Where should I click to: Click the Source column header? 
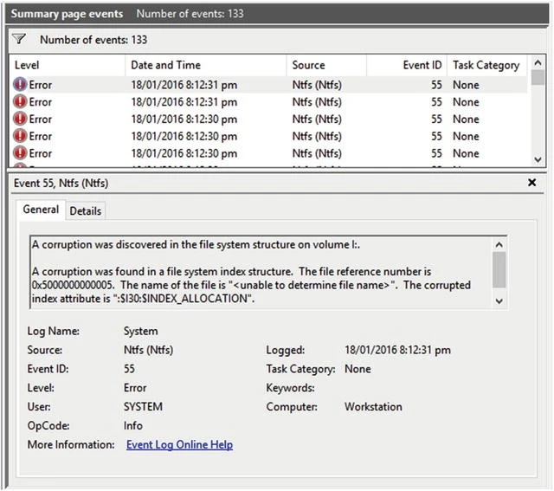click(309, 65)
